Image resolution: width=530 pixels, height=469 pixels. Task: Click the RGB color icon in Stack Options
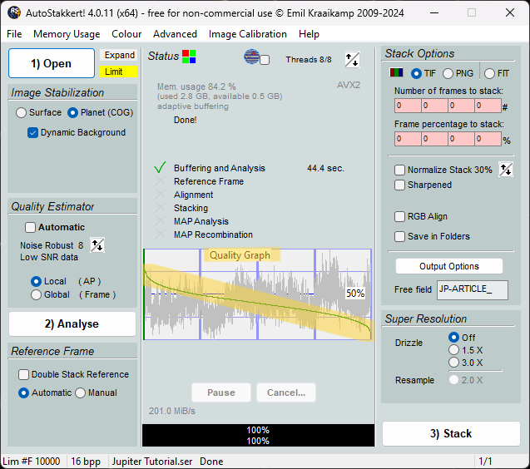396,72
